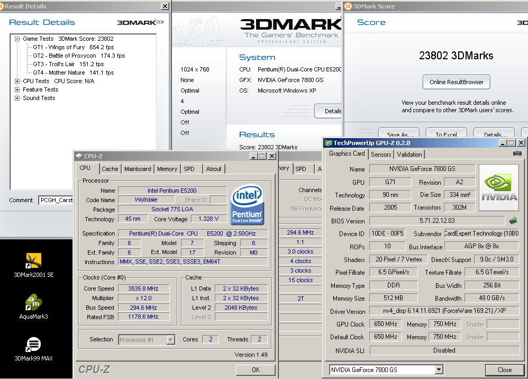The image size is (528, 379).
Task: Click the BIOS save chip icon in GPU-Z
Action: click(513, 221)
